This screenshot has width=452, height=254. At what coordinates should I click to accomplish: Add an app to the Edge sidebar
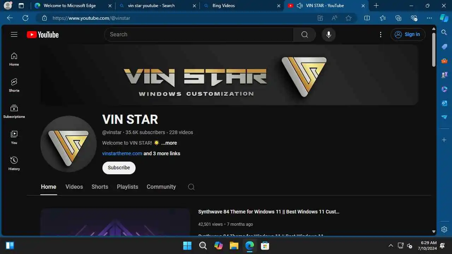(x=444, y=140)
